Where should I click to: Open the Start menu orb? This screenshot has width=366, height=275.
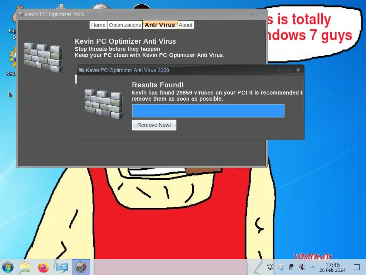(x=8, y=267)
